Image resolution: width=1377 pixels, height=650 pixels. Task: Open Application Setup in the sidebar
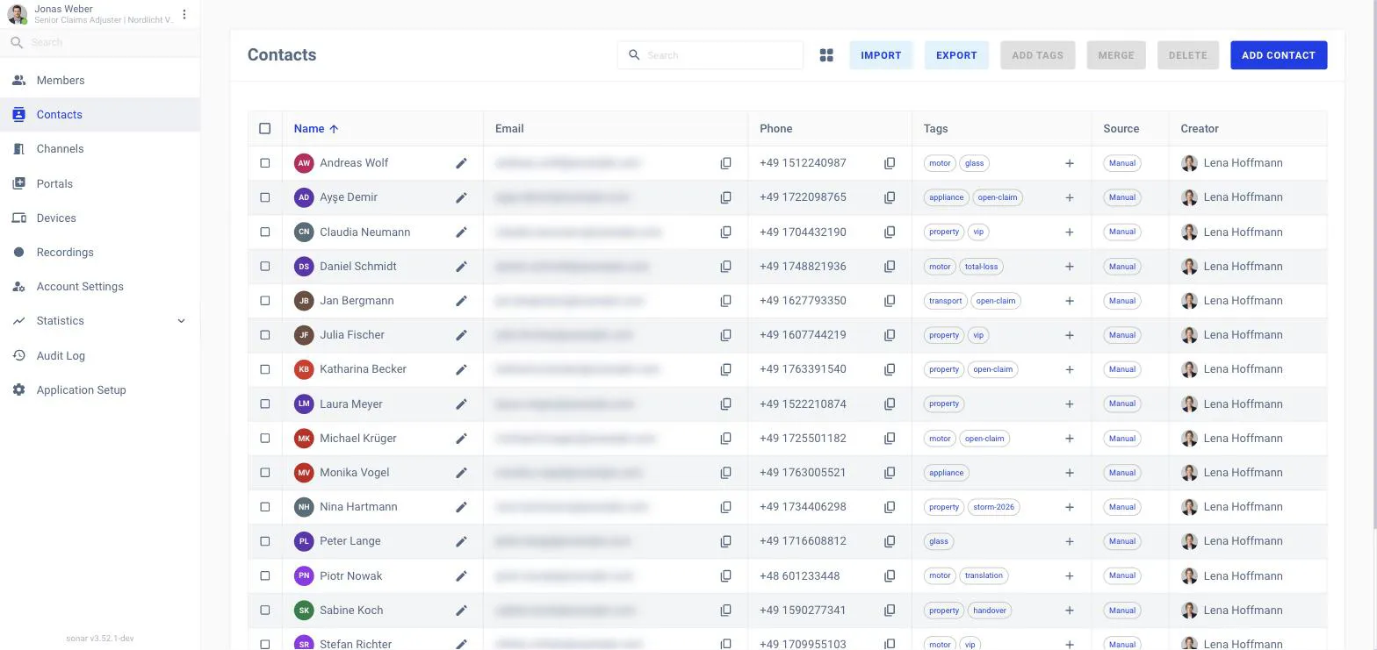tap(100, 390)
